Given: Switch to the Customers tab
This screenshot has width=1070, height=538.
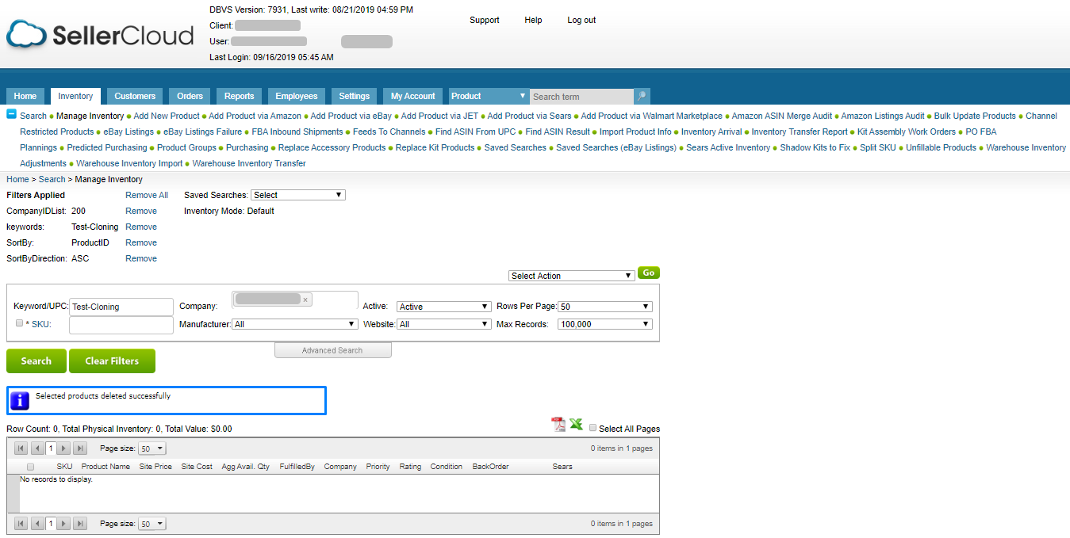Looking at the screenshot, I should click(135, 96).
